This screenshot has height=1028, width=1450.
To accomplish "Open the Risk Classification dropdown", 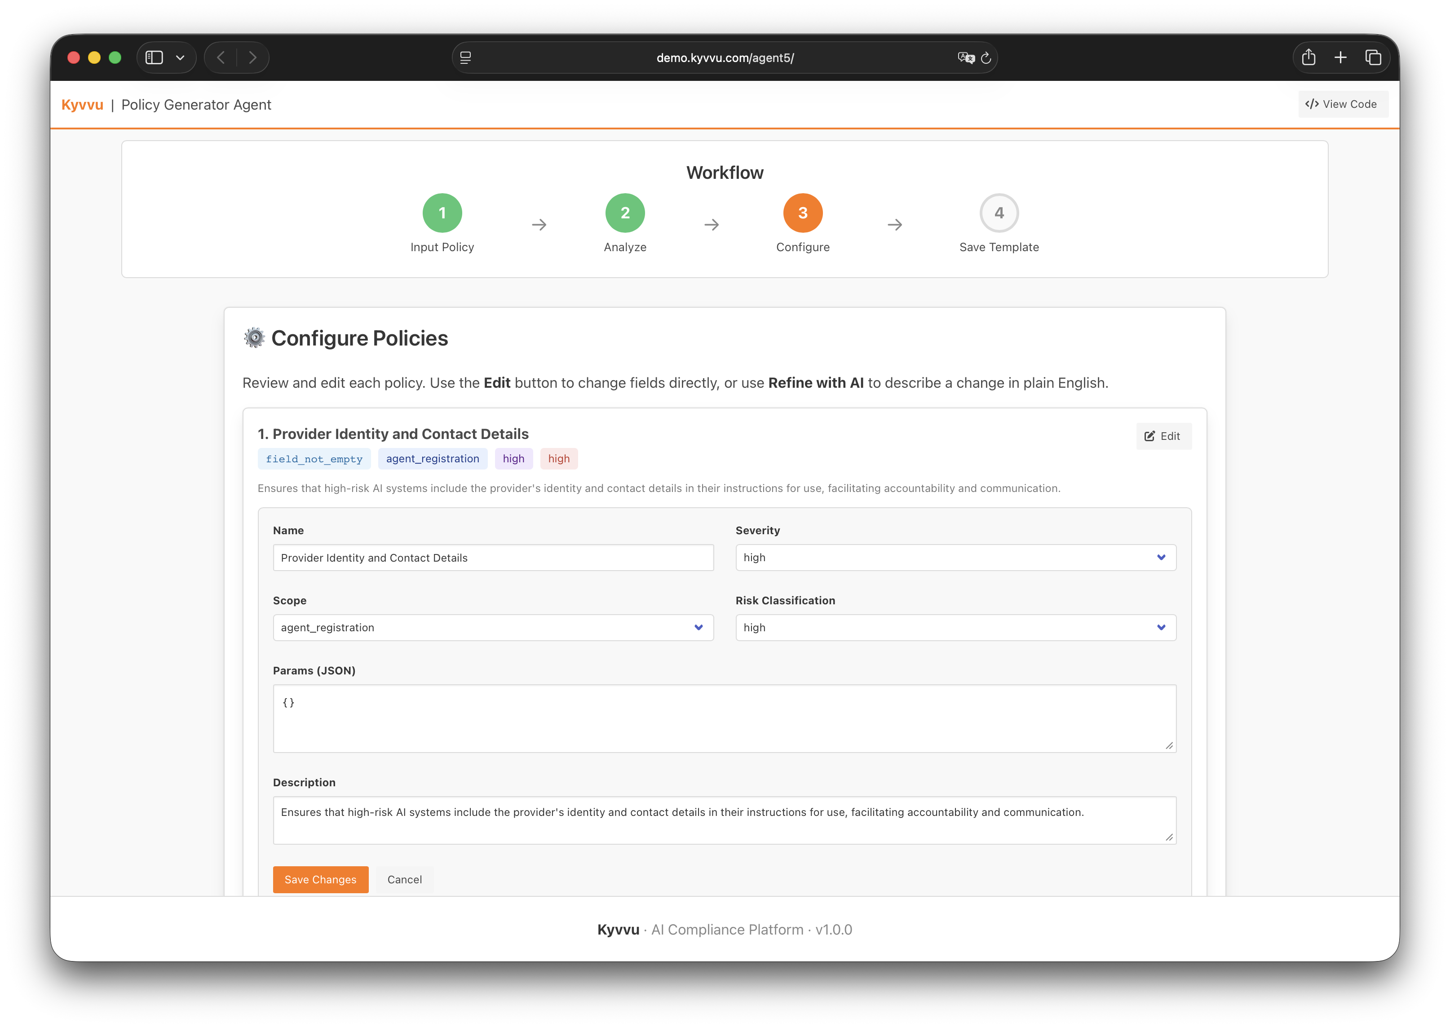I will pos(955,627).
